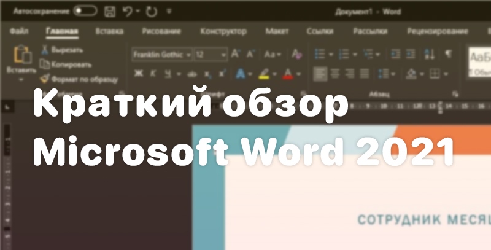Switch to the Рецензирование tab
This screenshot has height=250, width=491.
pyautogui.click(x=438, y=31)
